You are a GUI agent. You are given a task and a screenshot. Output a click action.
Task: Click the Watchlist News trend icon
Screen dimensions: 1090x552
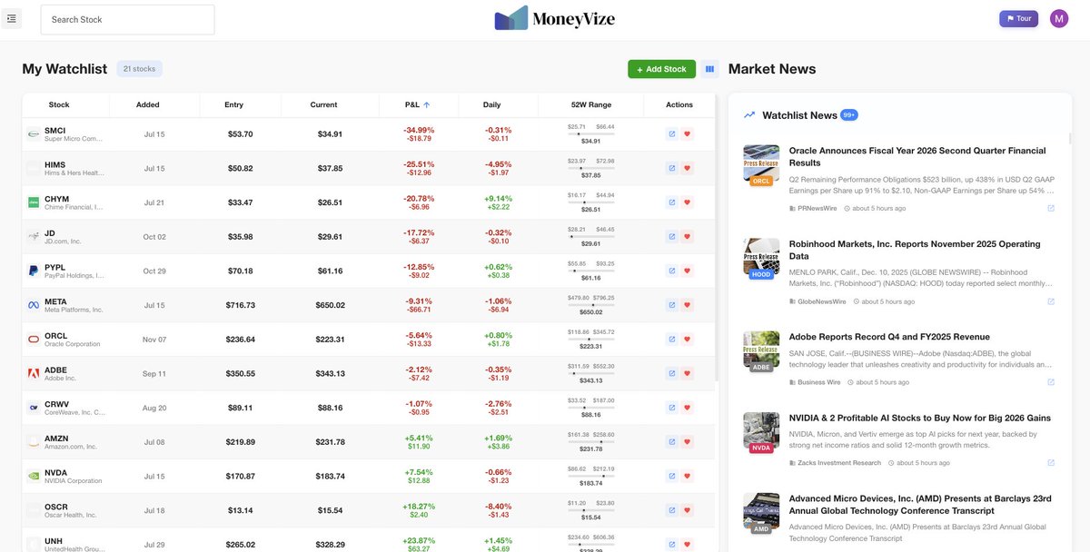749,115
